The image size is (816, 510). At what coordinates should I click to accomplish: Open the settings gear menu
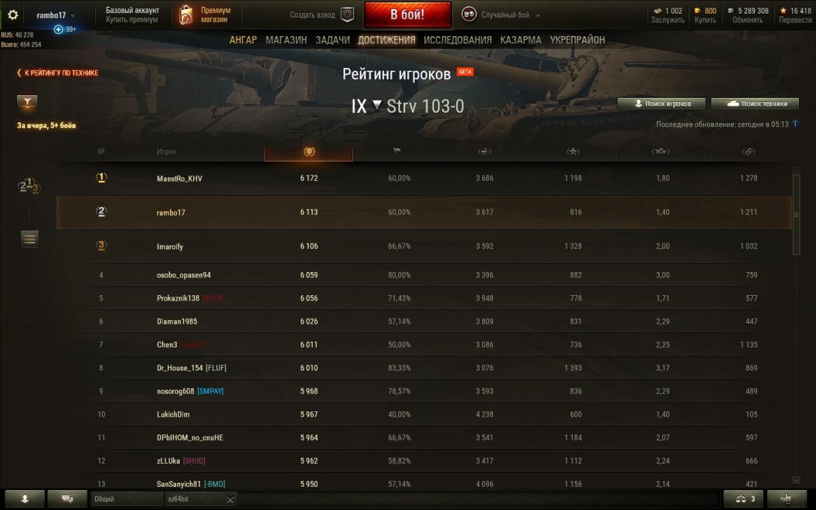pos(13,14)
